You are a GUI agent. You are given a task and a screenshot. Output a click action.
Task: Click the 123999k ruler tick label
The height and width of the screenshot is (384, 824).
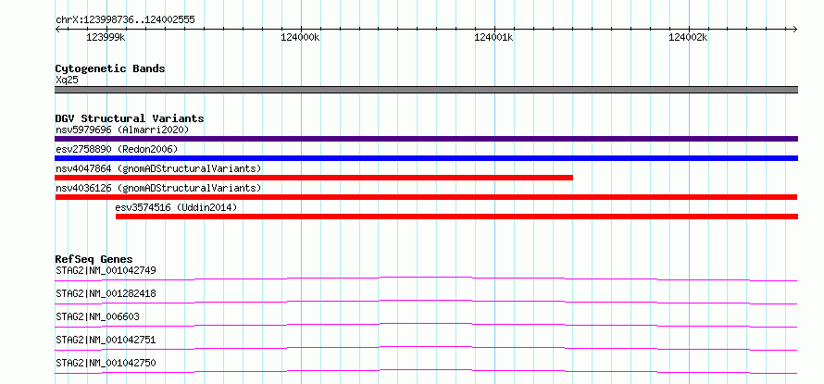click(x=106, y=38)
